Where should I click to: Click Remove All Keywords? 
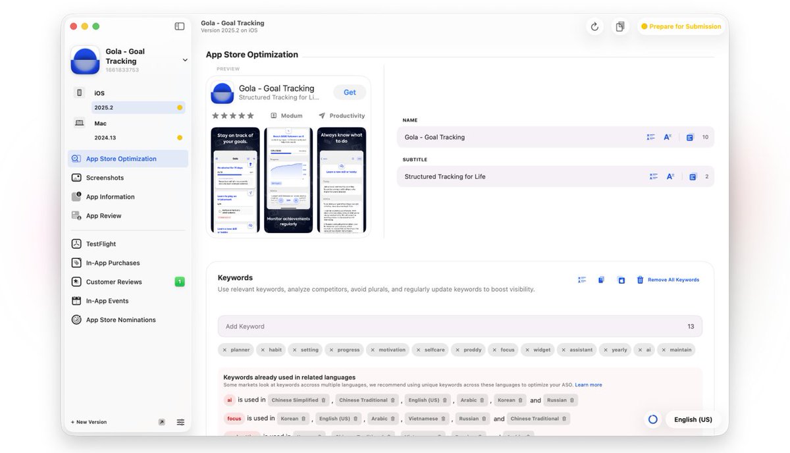pyautogui.click(x=668, y=280)
